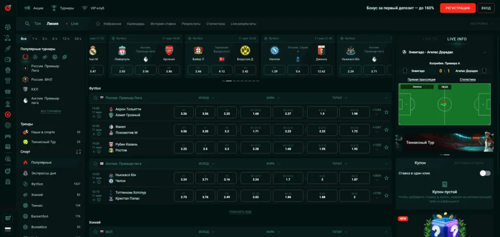Favorite the Россия Премьер-Лига league star
The image size is (500, 237).
(x=95, y=98)
